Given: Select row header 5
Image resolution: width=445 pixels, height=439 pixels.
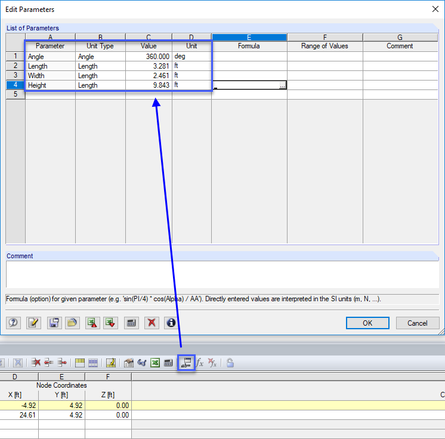Looking at the screenshot, I should [x=16, y=94].
